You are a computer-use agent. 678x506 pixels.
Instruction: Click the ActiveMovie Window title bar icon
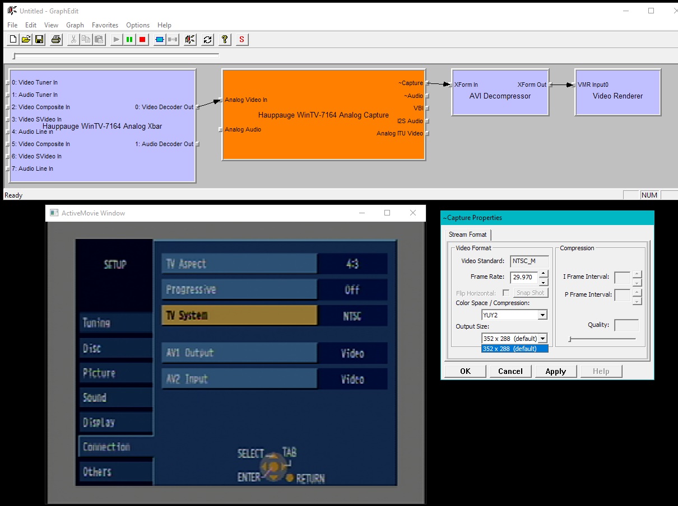[54, 213]
